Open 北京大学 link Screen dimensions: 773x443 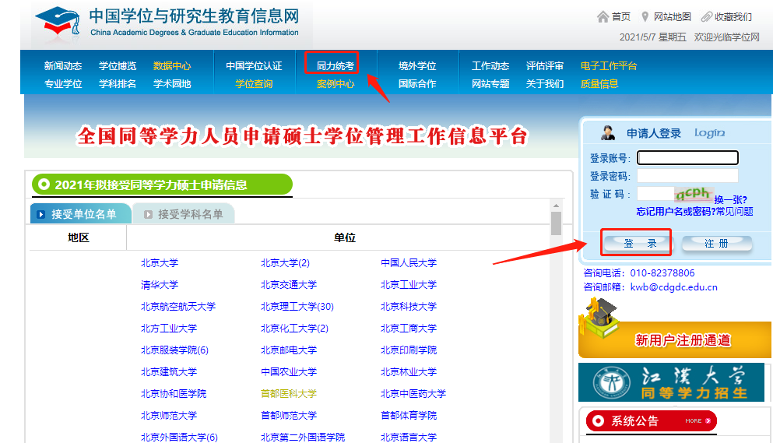(x=160, y=263)
